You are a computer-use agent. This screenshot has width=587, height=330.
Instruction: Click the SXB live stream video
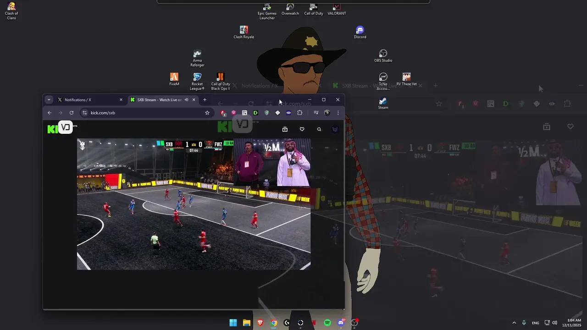(x=194, y=204)
